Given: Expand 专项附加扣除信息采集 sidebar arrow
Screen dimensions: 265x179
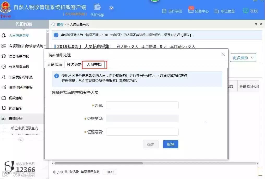Looking at the screenshot, I should [x=45, y=46].
